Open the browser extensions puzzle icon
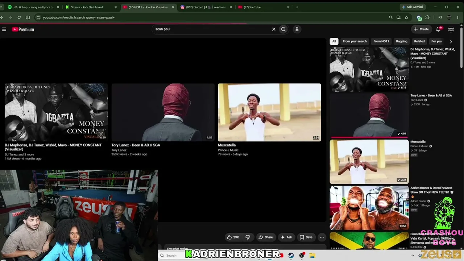The width and height of the screenshot is (464, 261). click(x=427, y=17)
